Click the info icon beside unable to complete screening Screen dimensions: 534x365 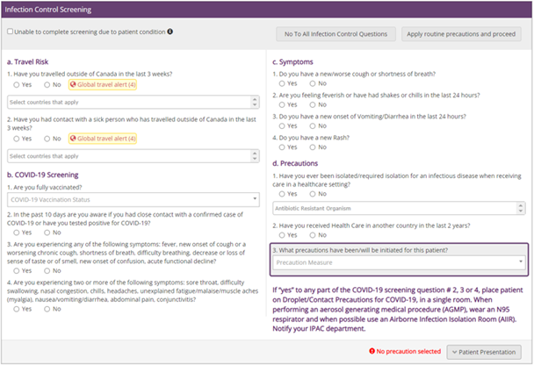click(170, 32)
